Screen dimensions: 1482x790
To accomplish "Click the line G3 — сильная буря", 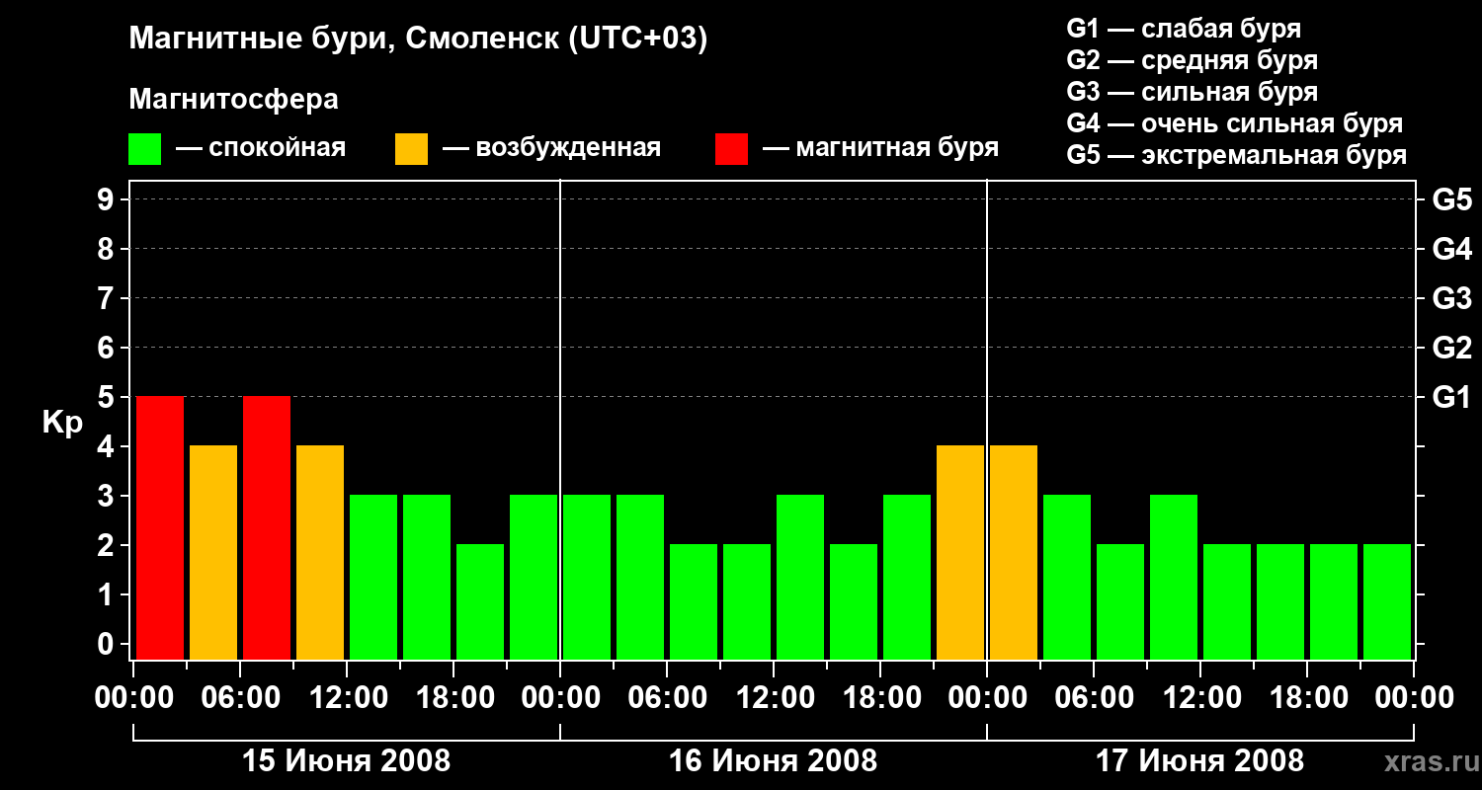I will pyautogui.click(x=1192, y=92).
